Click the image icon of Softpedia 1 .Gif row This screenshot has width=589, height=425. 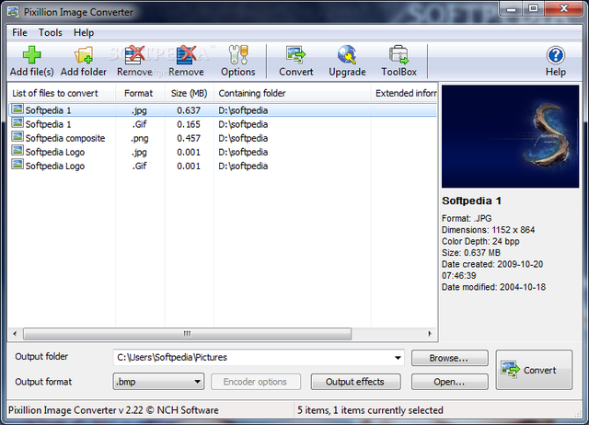click(17, 123)
